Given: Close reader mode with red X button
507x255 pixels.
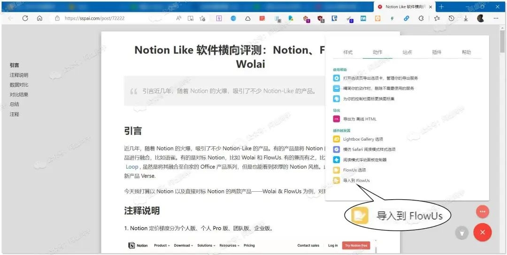Looking at the screenshot, I should [x=483, y=232].
